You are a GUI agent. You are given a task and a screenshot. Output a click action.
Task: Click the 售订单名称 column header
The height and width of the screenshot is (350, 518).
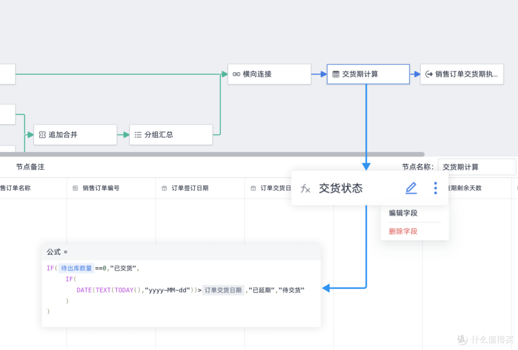pos(15,188)
